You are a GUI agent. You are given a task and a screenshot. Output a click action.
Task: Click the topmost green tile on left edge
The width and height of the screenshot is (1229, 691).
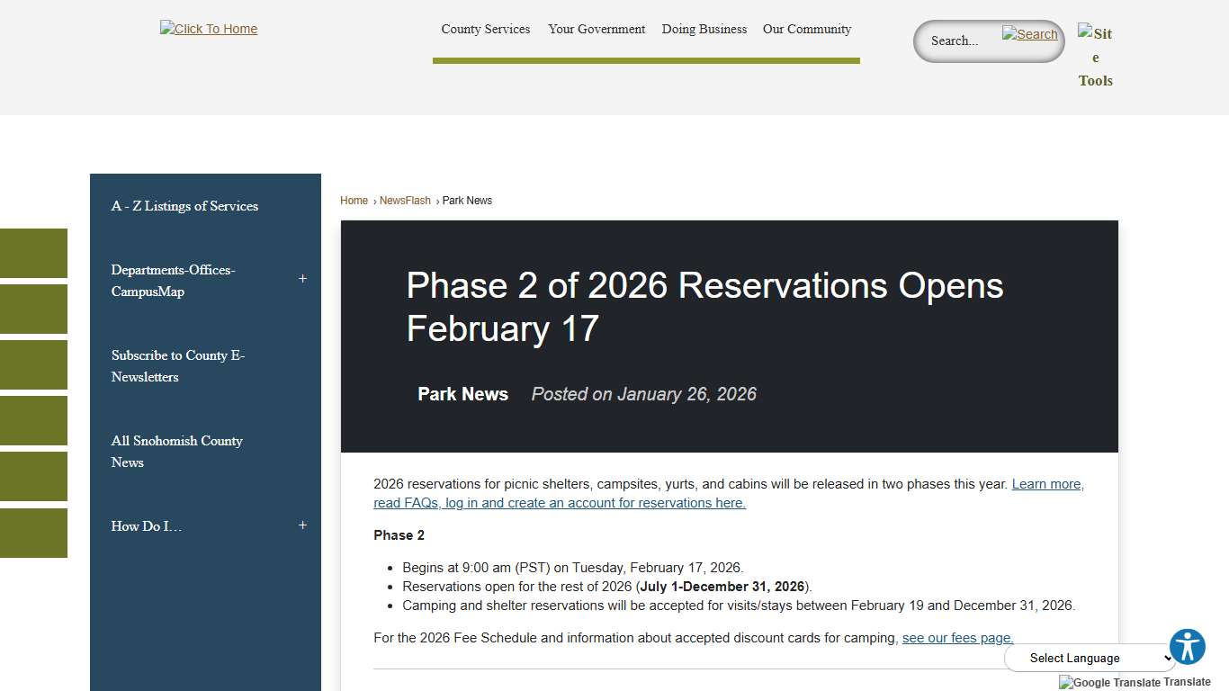click(x=33, y=253)
